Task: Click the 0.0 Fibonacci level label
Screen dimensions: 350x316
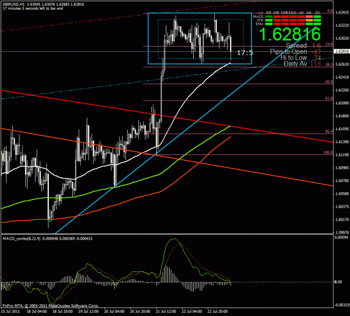Action: pyautogui.click(x=330, y=11)
